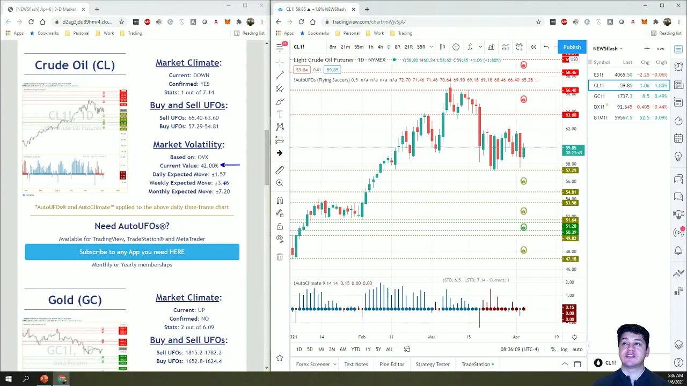Open the Text Notes tab
This screenshot has height=386, width=687.
tap(356, 364)
